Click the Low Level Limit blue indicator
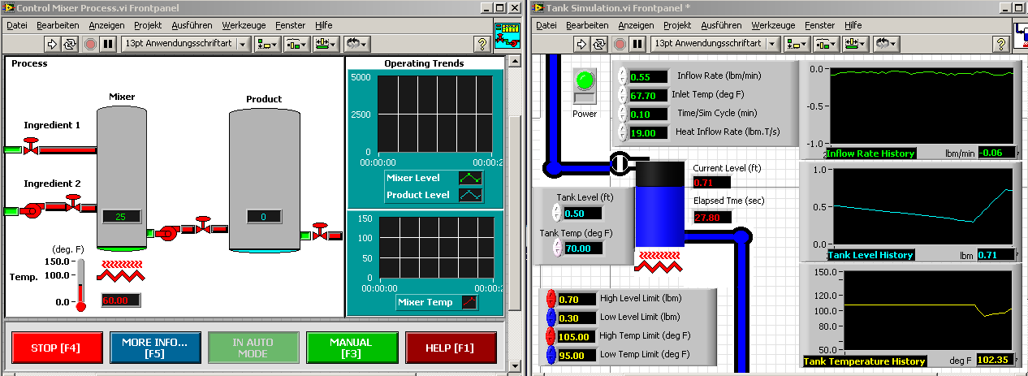The width and height of the screenshot is (1028, 376). (x=550, y=318)
